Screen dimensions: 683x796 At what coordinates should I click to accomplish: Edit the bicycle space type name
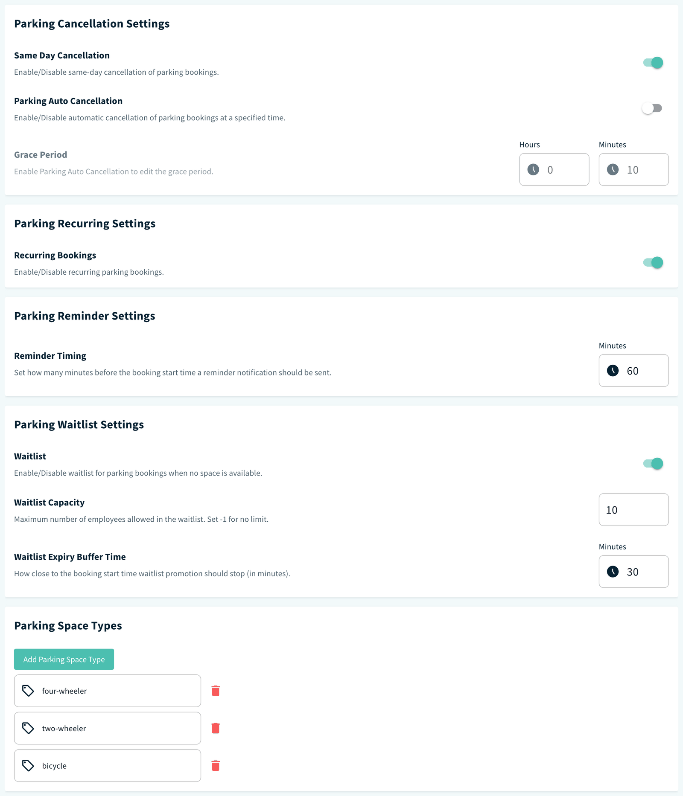pyautogui.click(x=108, y=766)
